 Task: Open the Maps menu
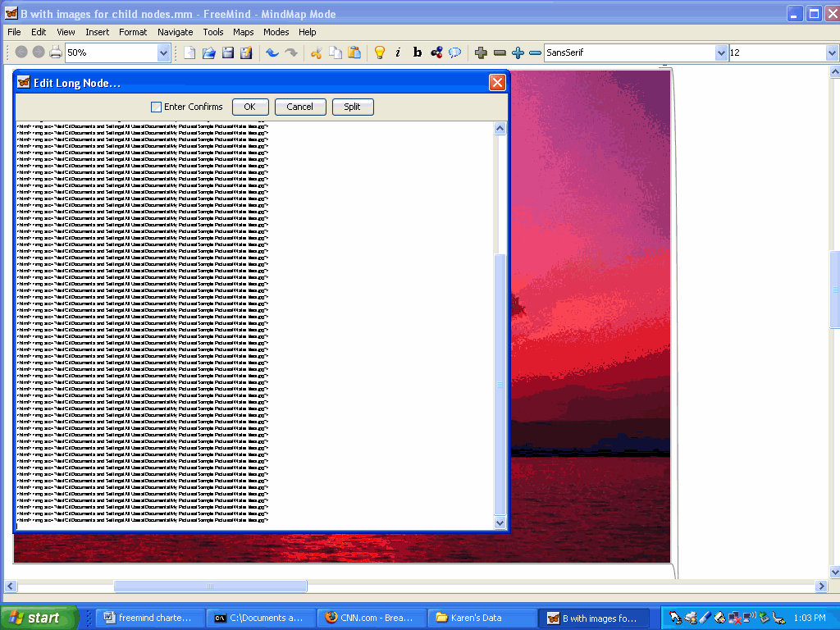point(243,32)
